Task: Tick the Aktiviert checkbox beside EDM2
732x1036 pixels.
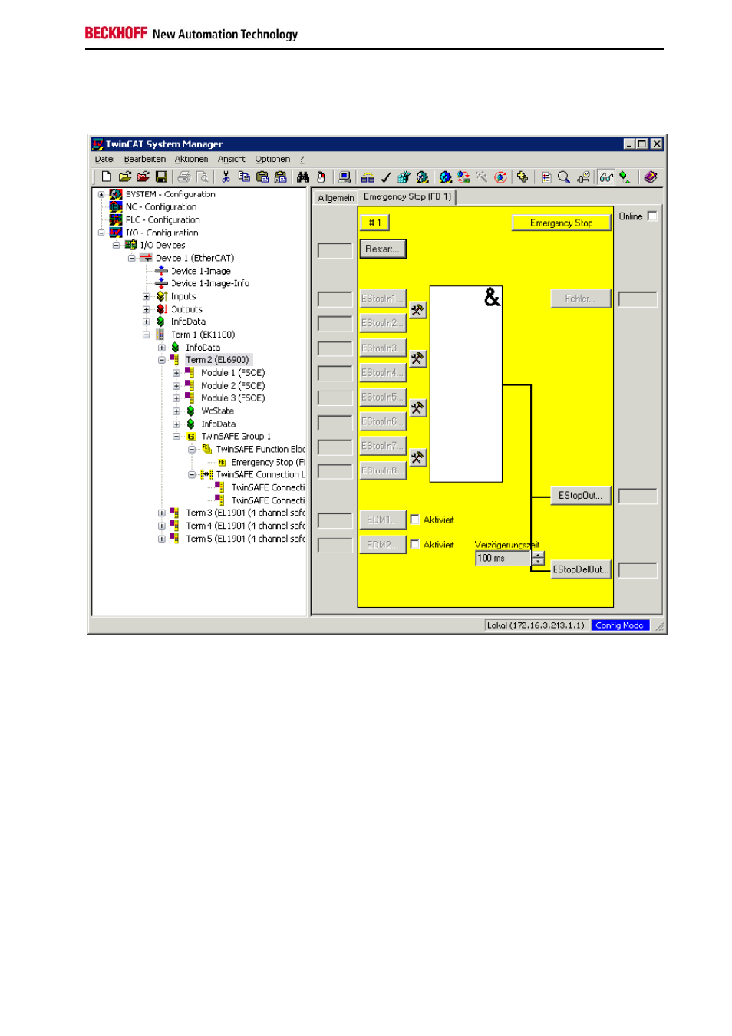Action: pyautogui.click(x=415, y=544)
